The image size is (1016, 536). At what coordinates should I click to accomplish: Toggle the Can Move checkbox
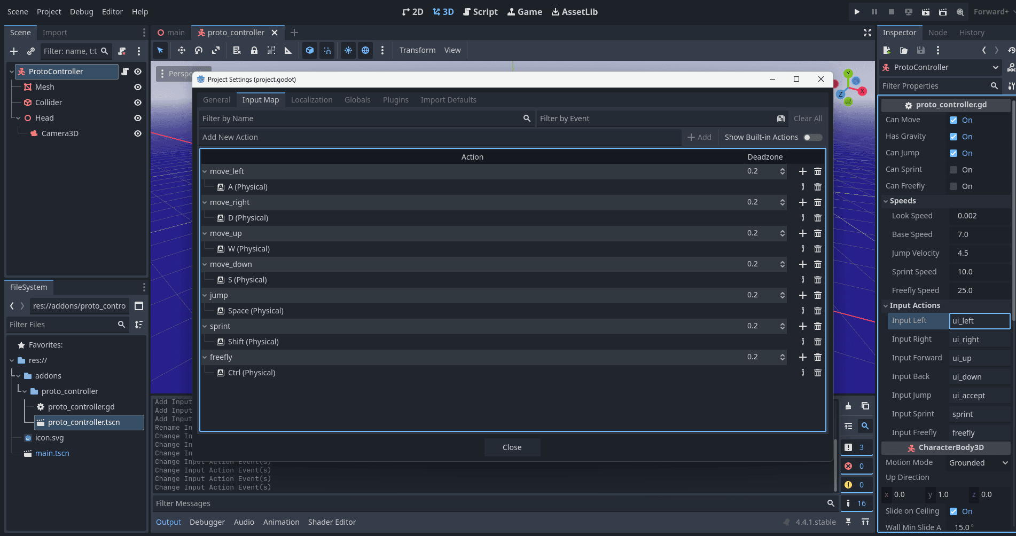(x=954, y=120)
